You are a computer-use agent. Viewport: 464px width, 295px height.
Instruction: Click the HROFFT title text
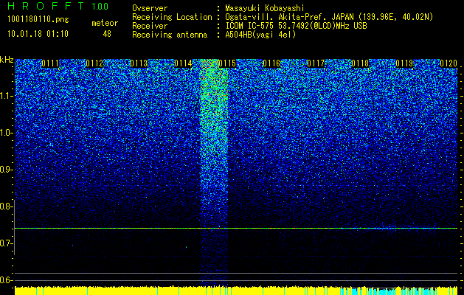point(46,6)
